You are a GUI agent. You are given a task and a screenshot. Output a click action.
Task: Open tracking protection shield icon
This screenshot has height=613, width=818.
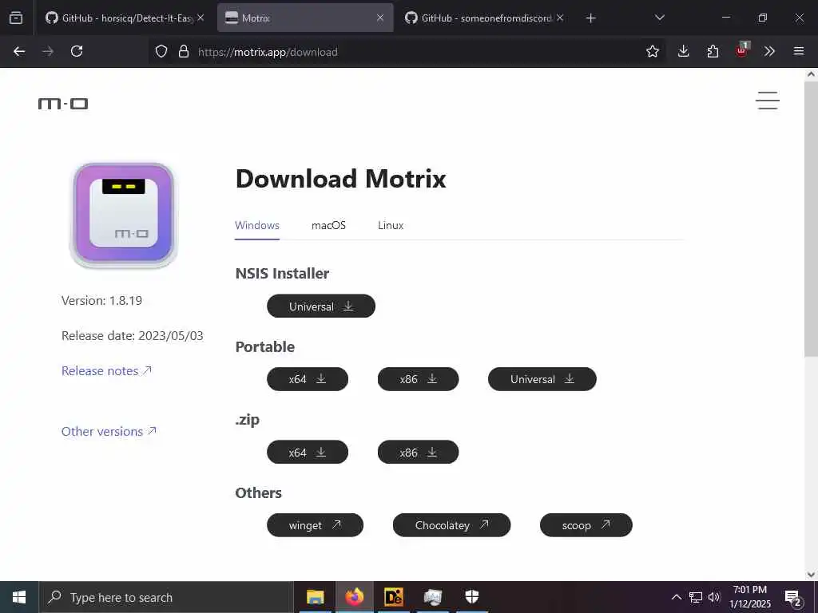[161, 51]
